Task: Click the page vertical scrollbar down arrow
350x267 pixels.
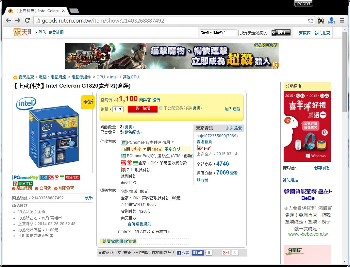Action: click(x=345, y=261)
